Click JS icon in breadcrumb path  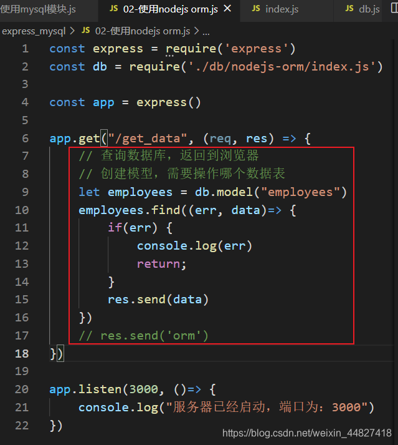click(x=85, y=31)
